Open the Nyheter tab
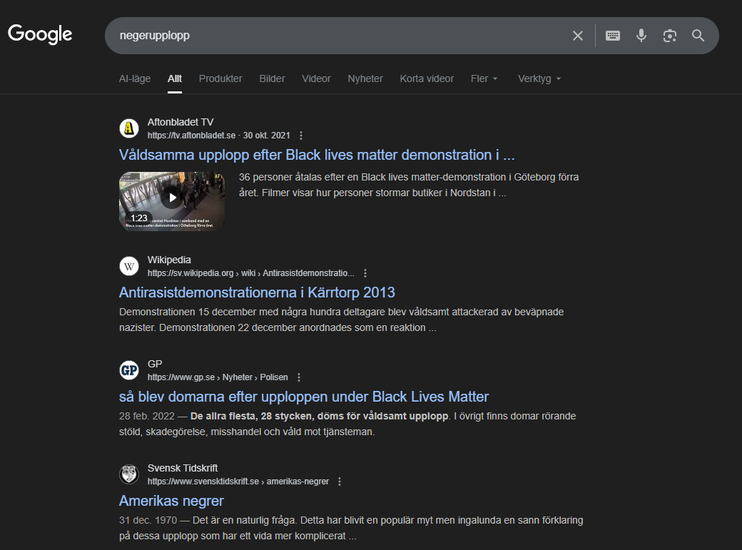Image resolution: width=742 pixels, height=550 pixels. (365, 78)
